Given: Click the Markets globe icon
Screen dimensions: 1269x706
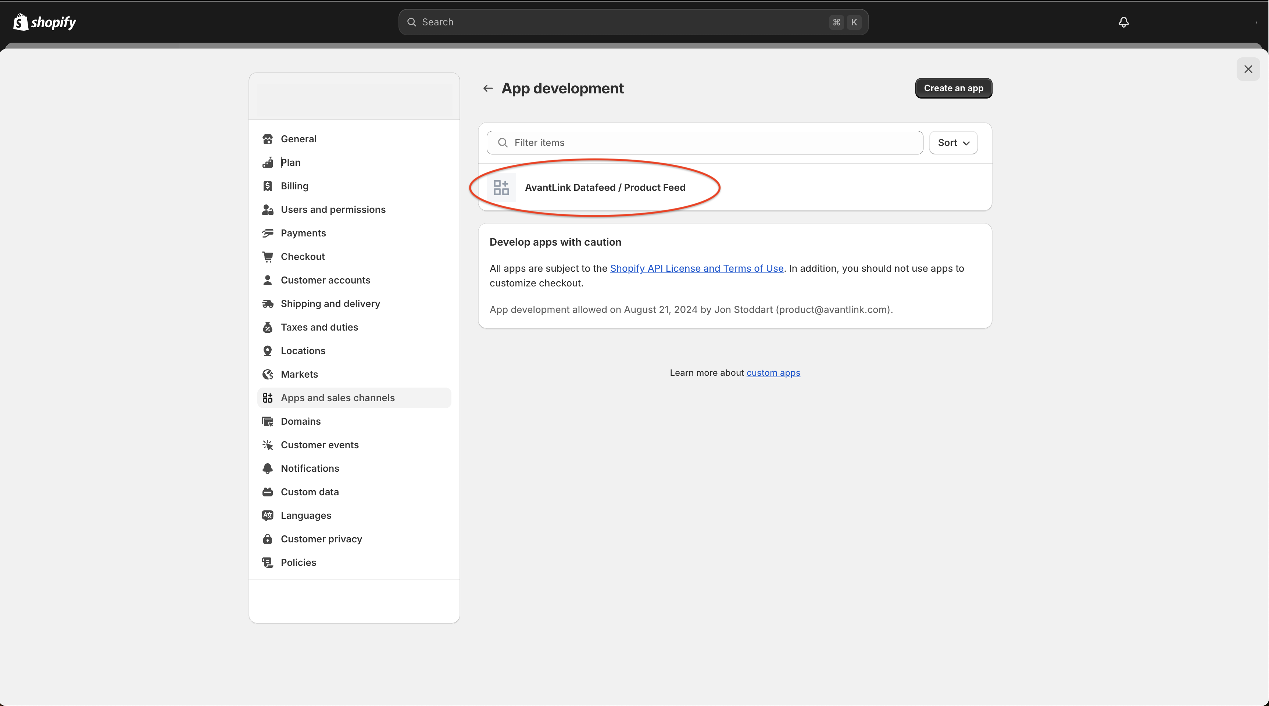Looking at the screenshot, I should point(268,374).
